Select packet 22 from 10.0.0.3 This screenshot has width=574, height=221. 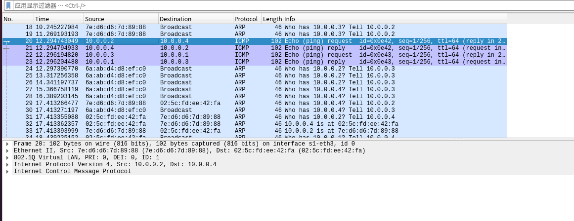click(255, 55)
